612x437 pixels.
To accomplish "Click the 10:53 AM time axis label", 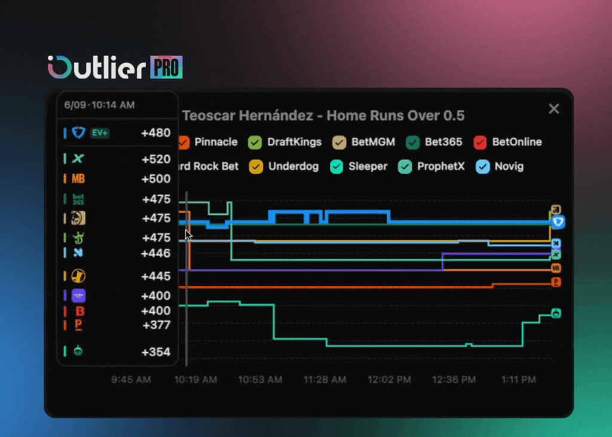I will point(261,380).
